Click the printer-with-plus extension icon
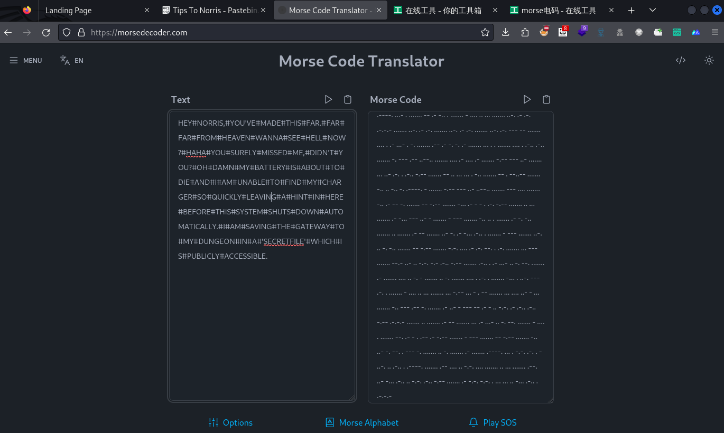Screen dimensions: 724x433 (x=658, y=32)
